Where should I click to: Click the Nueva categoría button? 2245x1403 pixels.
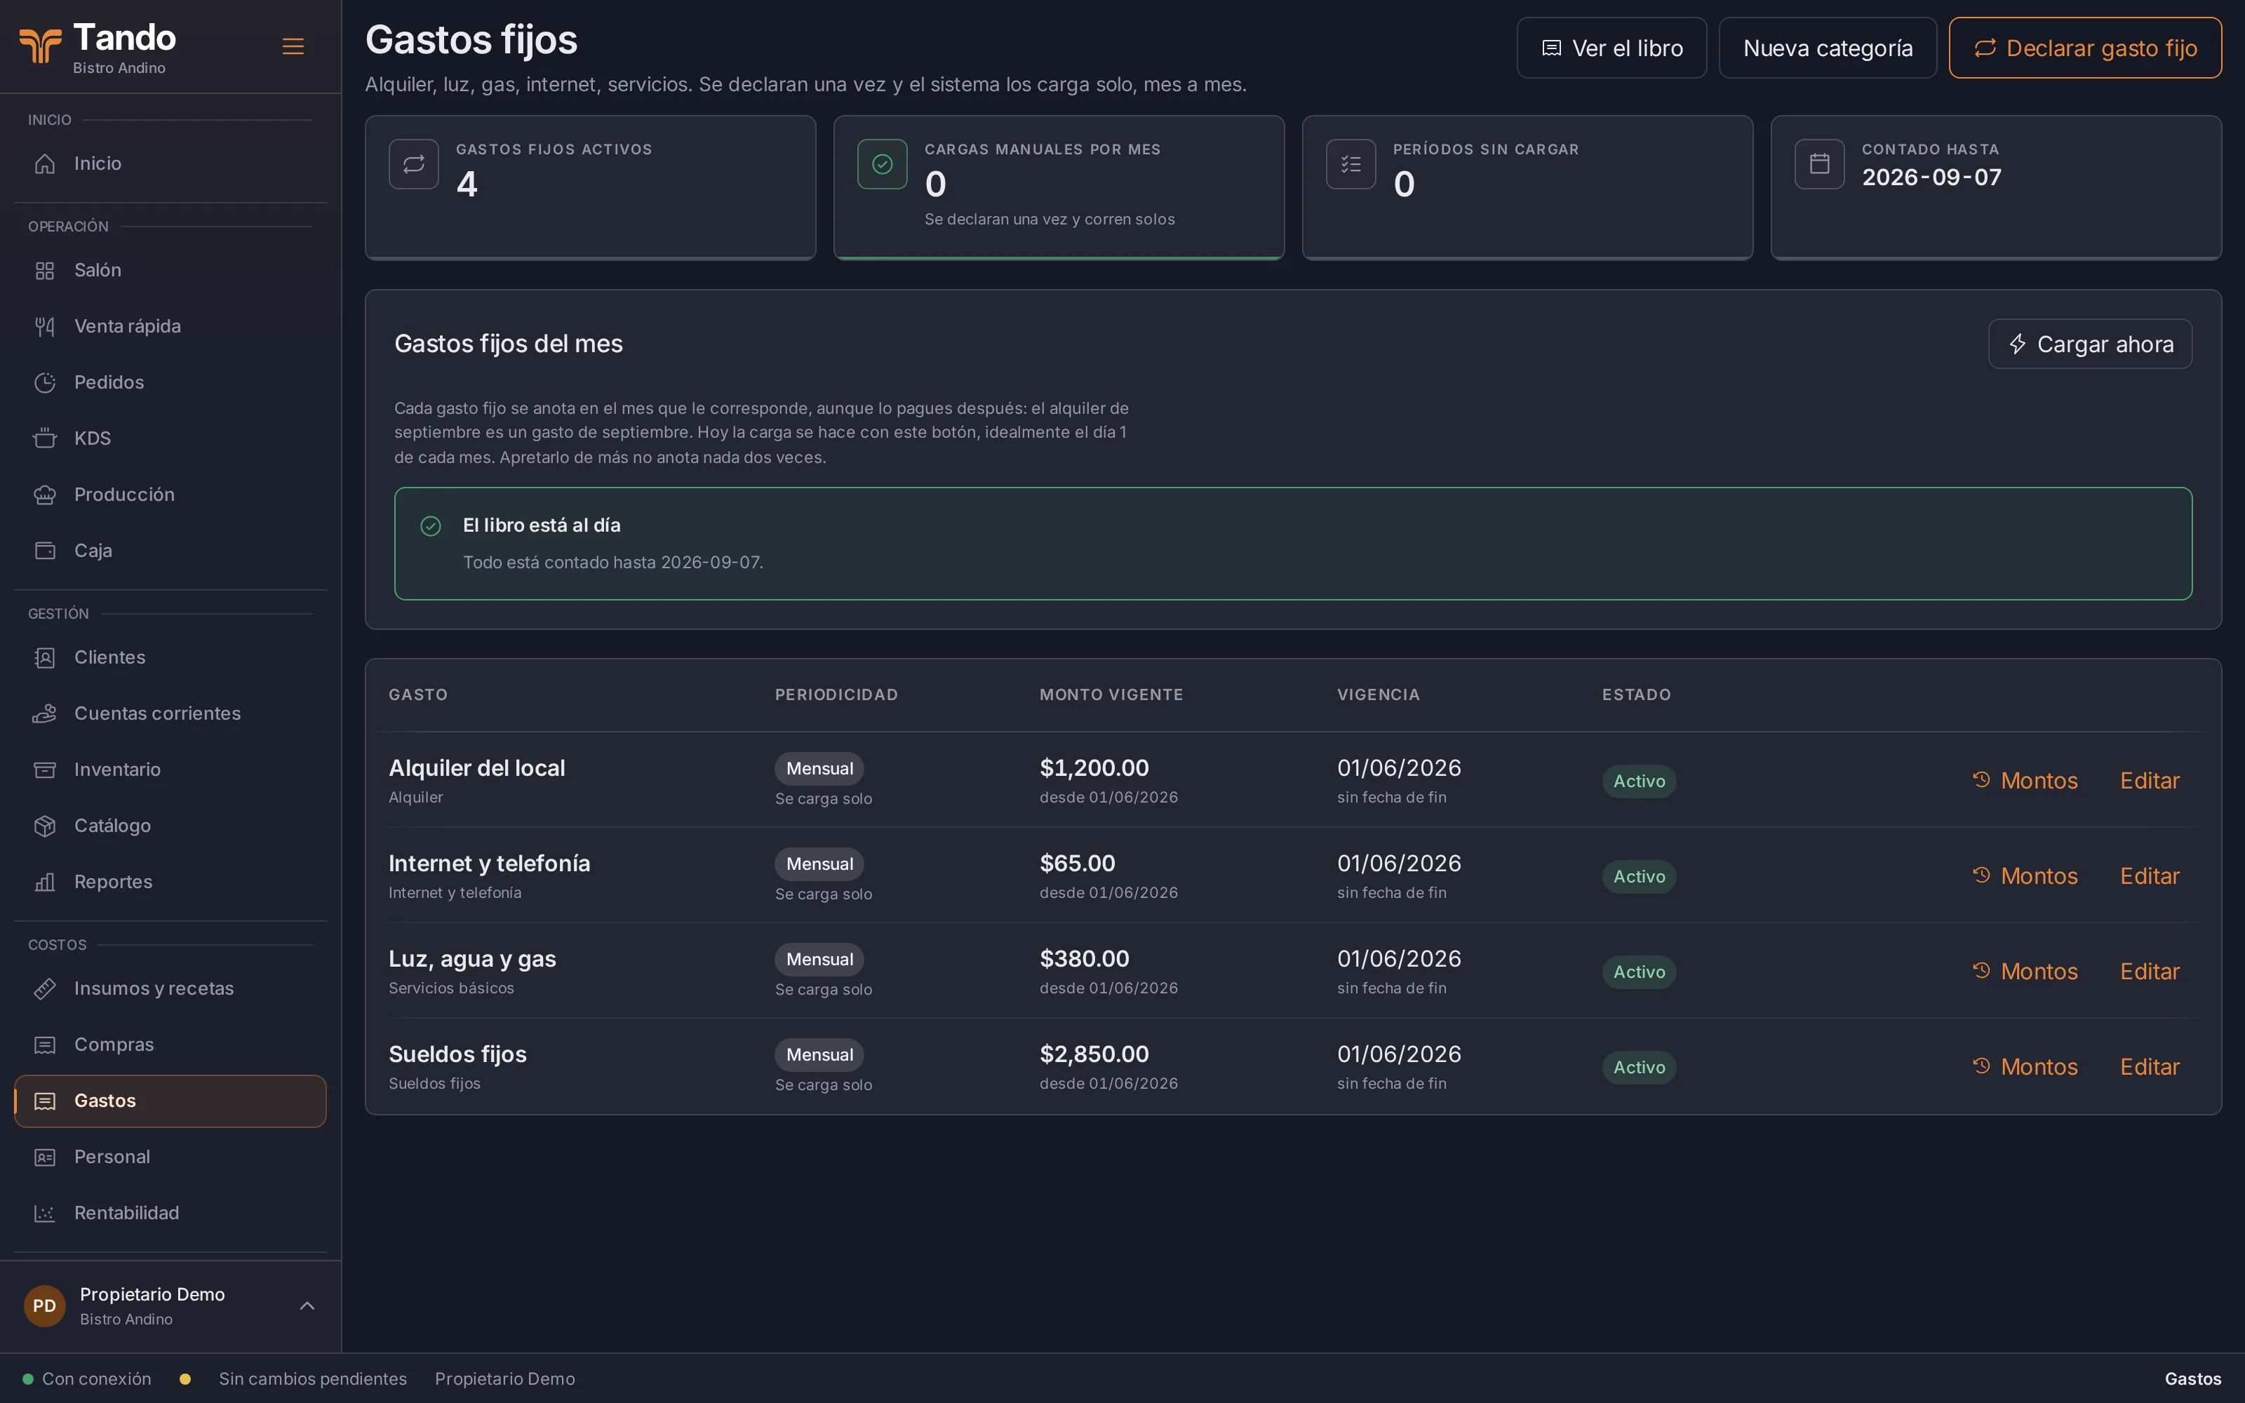(x=1828, y=48)
